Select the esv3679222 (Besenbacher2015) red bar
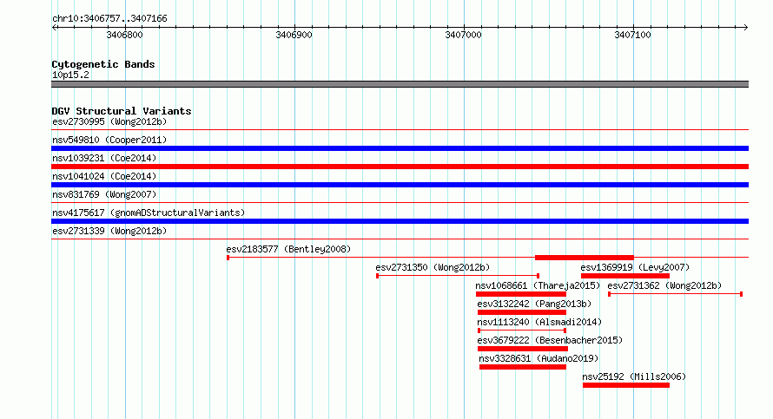773x419 pixels. (523, 349)
